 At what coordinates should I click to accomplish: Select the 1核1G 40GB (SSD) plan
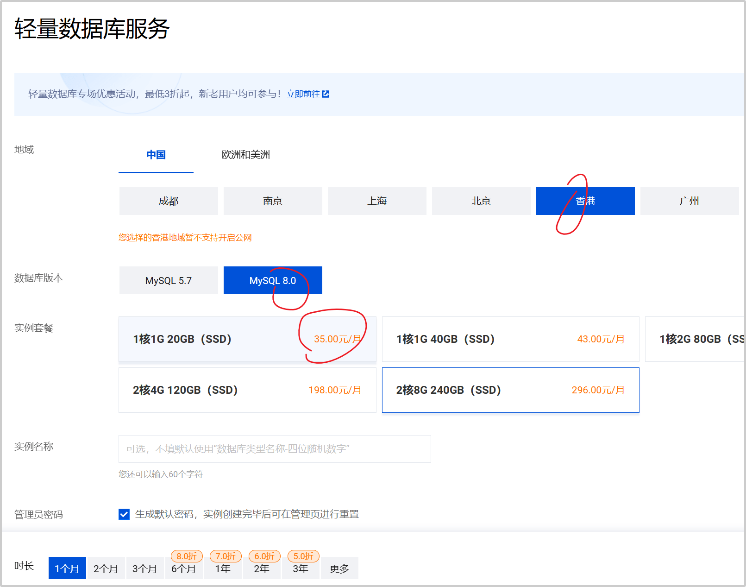coord(510,339)
